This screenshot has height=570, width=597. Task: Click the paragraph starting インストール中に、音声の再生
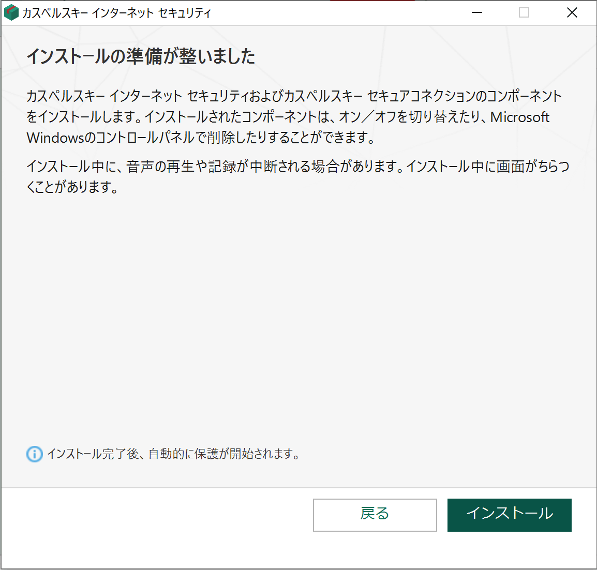[x=298, y=177]
